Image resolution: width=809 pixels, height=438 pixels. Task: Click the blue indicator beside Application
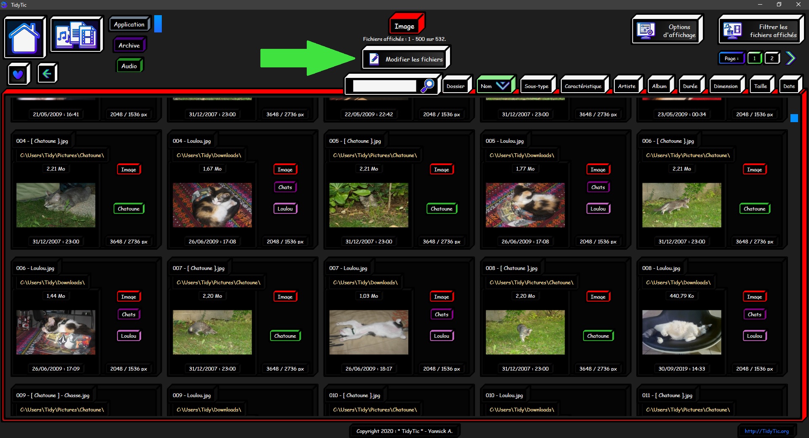[x=158, y=24]
